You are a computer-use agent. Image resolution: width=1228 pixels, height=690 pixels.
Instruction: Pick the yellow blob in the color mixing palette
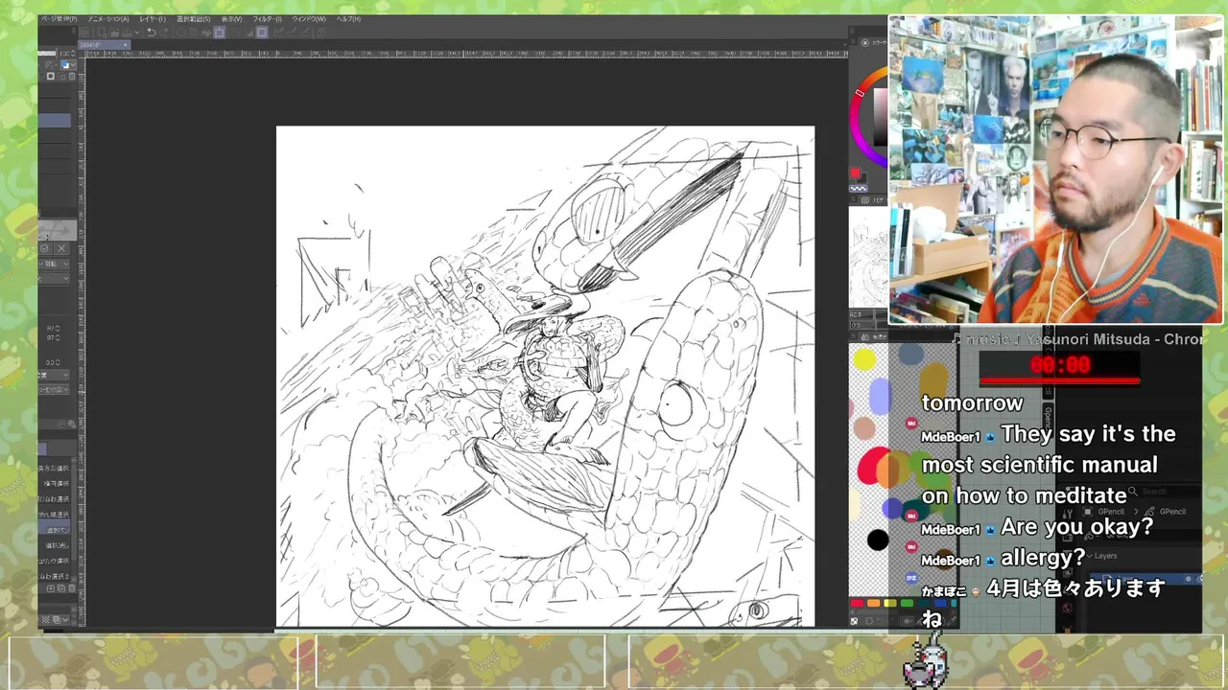coord(864,359)
